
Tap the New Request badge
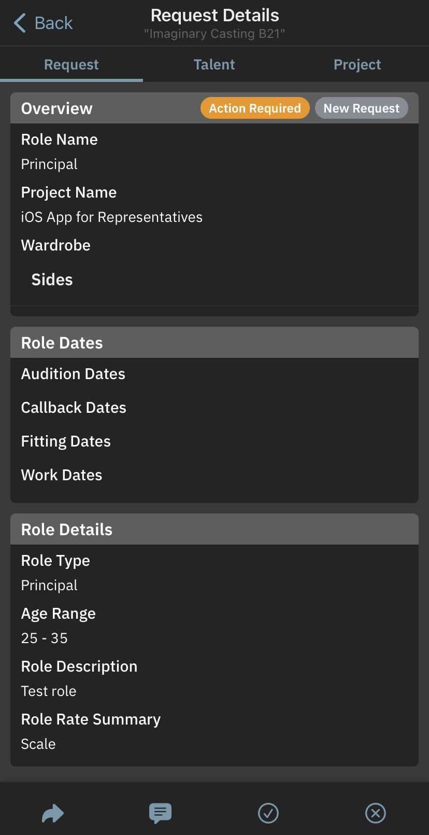coord(362,108)
